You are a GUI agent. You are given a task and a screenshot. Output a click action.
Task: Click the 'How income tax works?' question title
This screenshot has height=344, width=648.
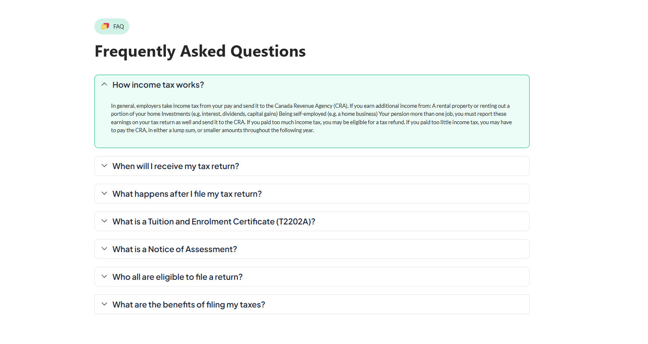coord(158,85)
